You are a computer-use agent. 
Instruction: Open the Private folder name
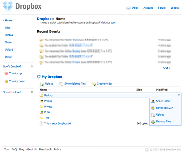point(48,107)
